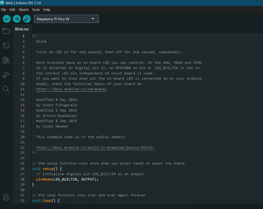Open the Edit menu
This screenshot has width=263, height=209.
point(12,10)
